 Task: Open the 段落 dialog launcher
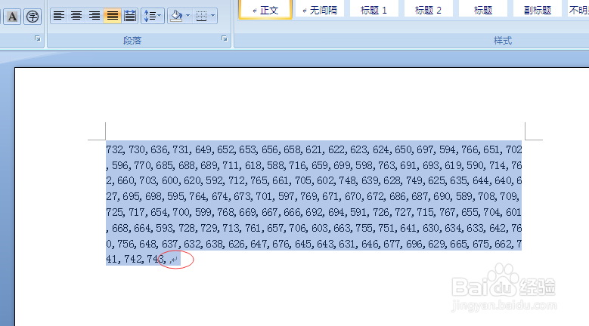(225, 38)
